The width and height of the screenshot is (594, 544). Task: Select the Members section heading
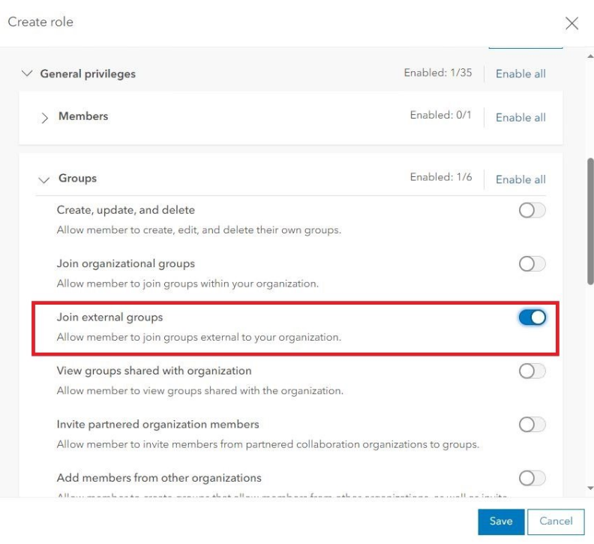83,116
